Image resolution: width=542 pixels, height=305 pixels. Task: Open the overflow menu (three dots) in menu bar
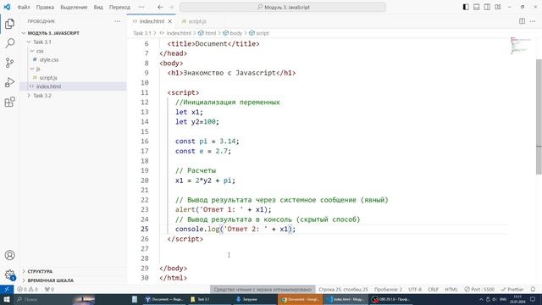click(141, 7)
